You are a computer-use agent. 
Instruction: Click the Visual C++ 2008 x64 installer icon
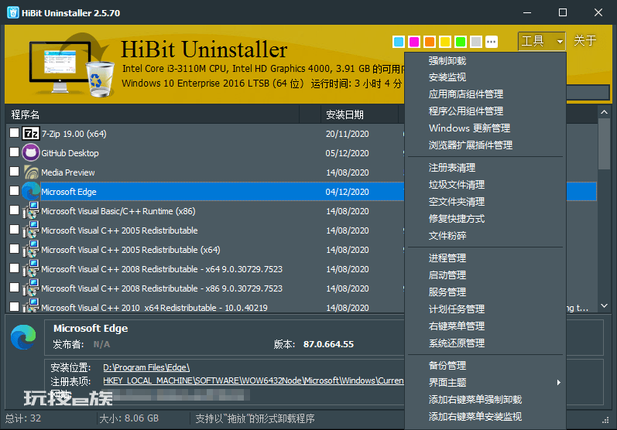click(31, 268)
